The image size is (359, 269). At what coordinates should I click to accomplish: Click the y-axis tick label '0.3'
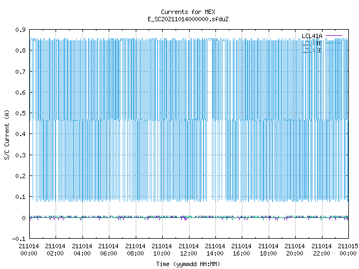coord(20,155)
